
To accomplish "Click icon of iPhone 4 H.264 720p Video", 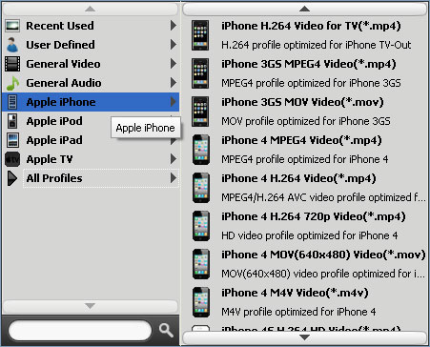I will coord(201,226).
